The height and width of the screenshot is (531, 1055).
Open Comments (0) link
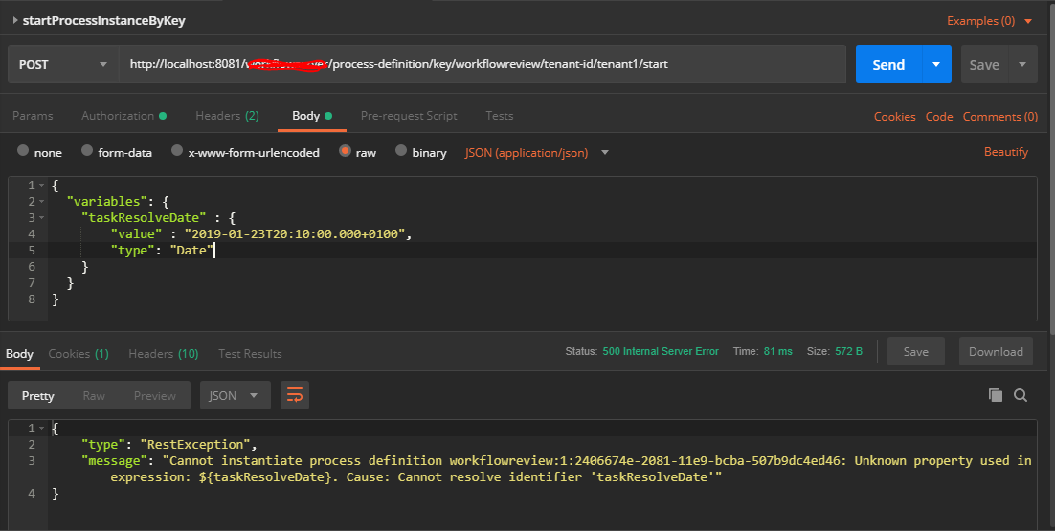point(999,117)
